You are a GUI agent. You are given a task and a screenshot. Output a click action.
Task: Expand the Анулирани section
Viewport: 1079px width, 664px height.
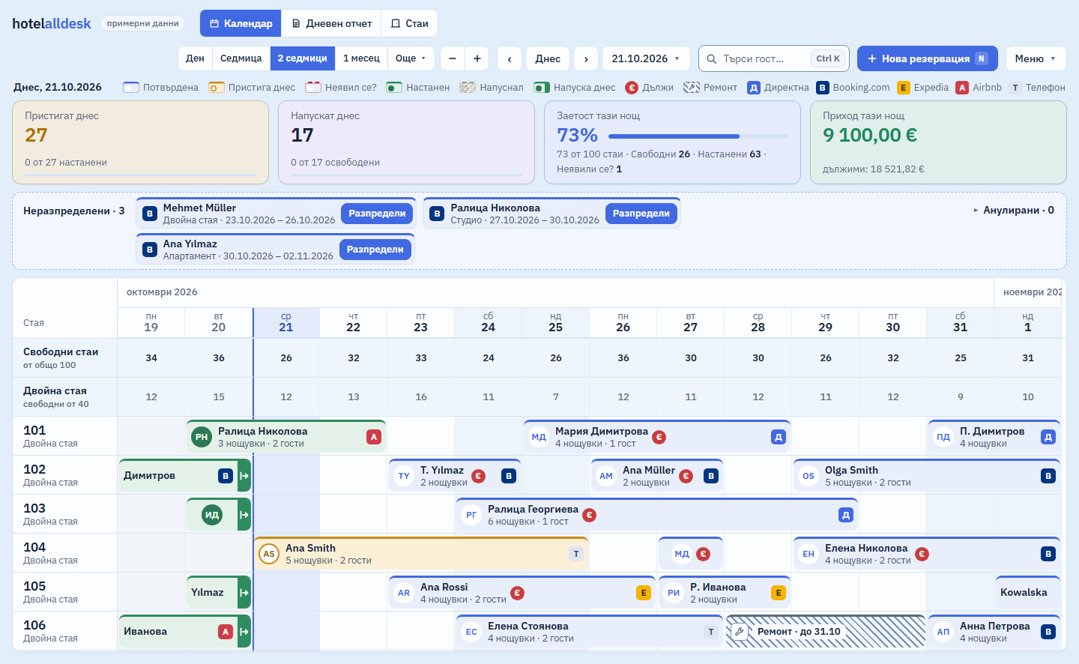[1014, 211]
